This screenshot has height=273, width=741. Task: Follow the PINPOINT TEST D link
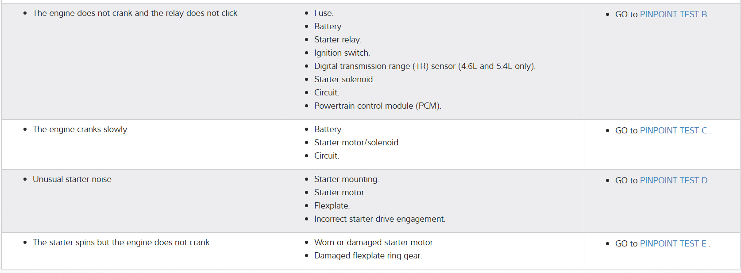point(674,181)
